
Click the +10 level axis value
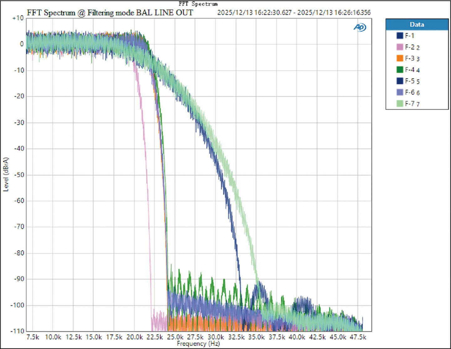coord(18,18)
